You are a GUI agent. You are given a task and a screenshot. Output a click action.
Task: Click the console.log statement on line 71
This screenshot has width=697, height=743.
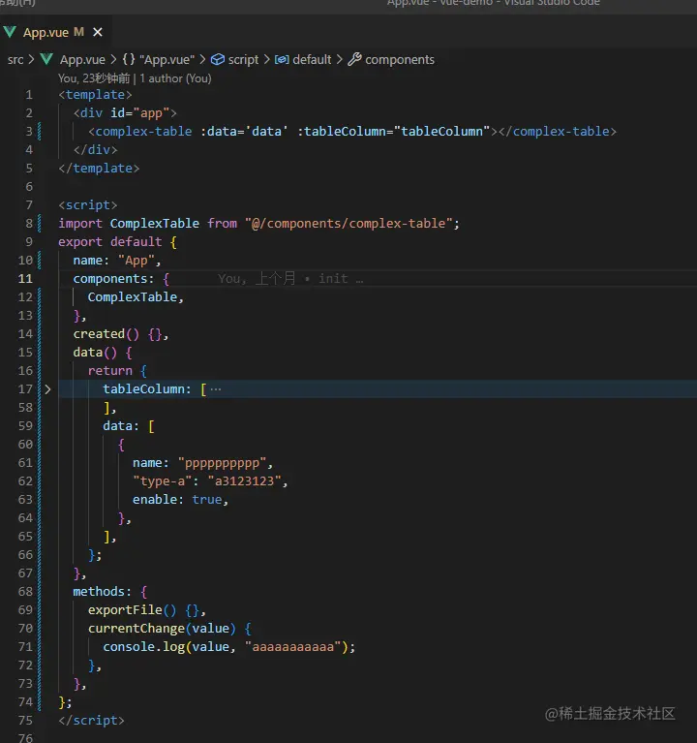click(x=228, y=647)
